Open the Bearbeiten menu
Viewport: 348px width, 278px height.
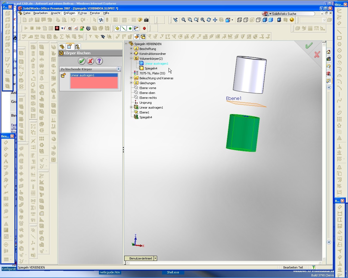[41, 13]
